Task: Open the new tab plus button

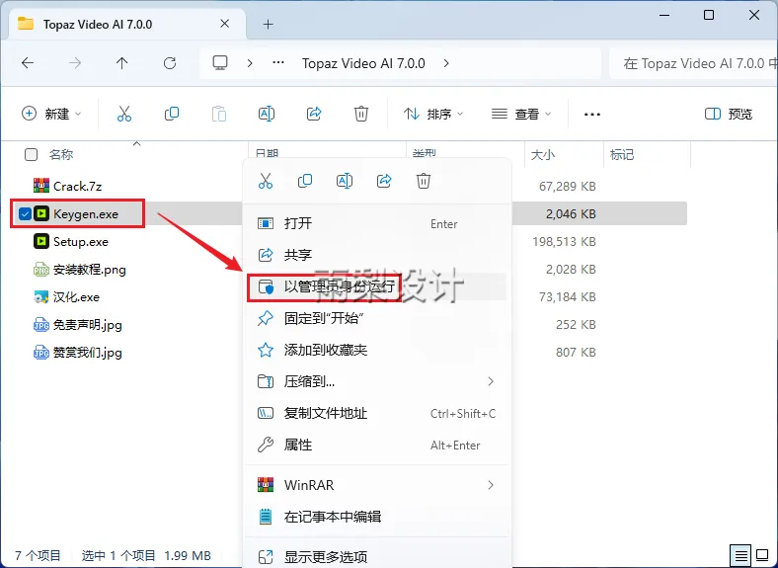Action: pos(269,24)
